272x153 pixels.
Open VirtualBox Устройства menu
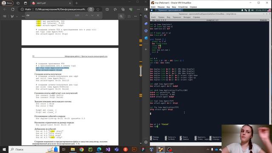183,7
